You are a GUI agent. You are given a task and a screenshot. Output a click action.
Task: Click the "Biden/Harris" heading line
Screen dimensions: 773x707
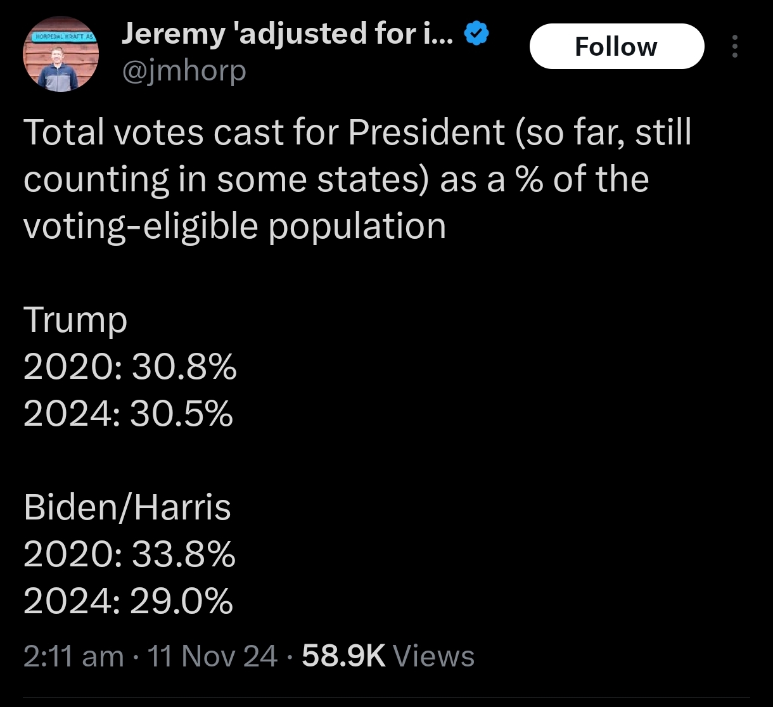pyautogui.click(x=127, y=507)
